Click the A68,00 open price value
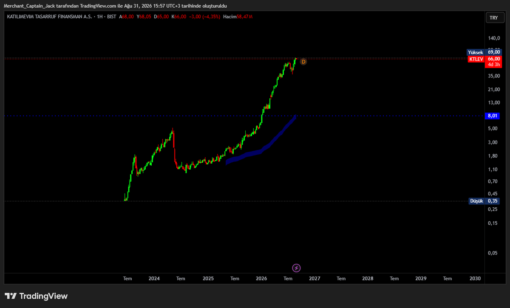 [x=127, y=17]
